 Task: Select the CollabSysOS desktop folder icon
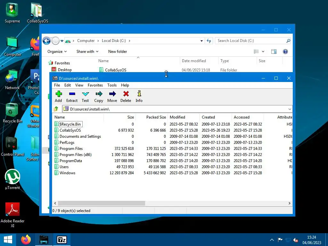[x=37, y=13]
